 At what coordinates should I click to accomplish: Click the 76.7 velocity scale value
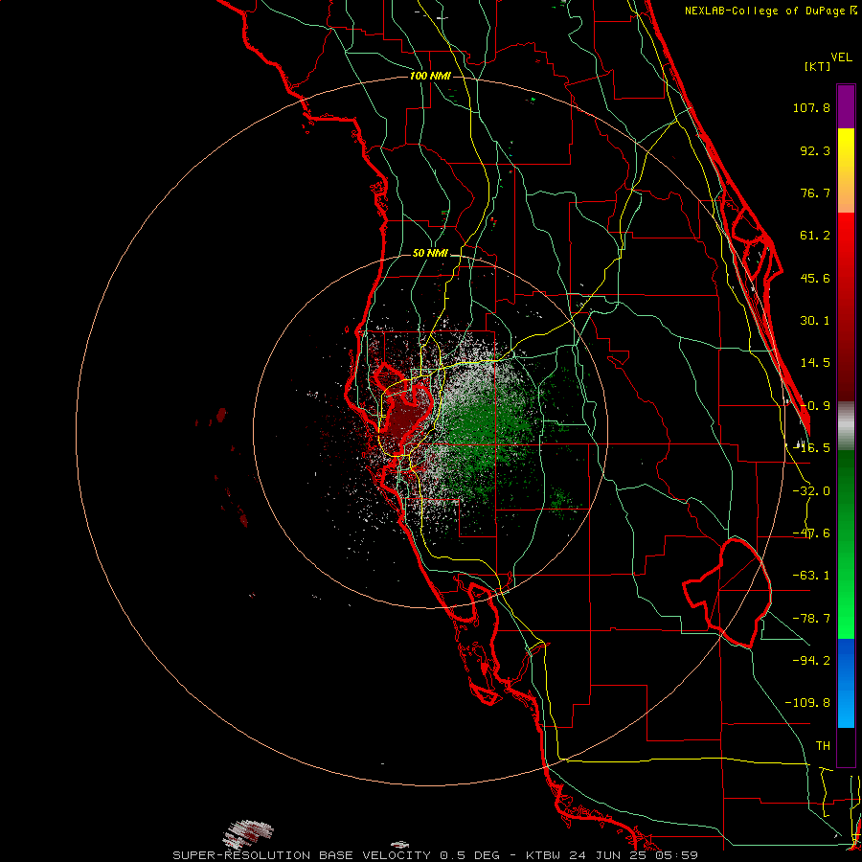[815, 193]
